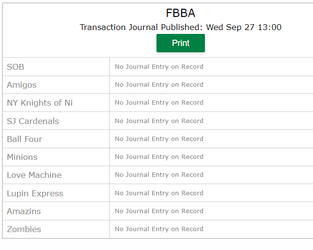Click Transaction Journal Published date line
Screen dimensions: 313x250
point(180,27)
